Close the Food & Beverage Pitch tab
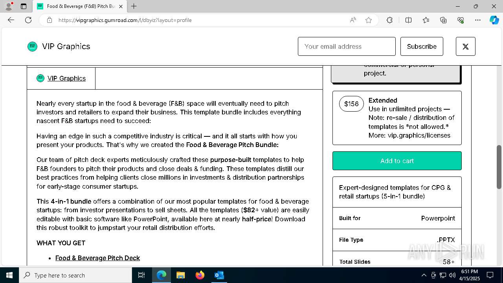Viewport: 503px width, 283px height. click(121, 6)
